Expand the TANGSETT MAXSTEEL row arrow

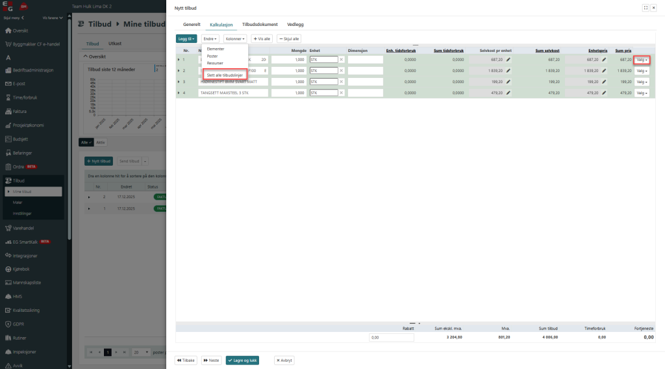pos(179,93)
